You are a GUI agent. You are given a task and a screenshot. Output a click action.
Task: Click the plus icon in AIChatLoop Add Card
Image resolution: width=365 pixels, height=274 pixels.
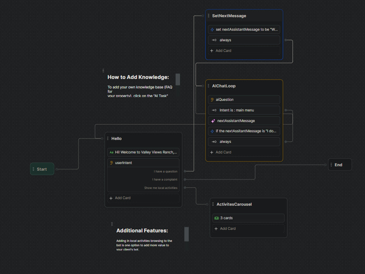[212, 152]
